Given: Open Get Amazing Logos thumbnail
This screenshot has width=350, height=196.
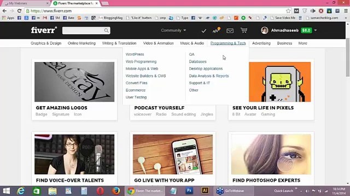Looking at the screenshot, I should (74, 82).
